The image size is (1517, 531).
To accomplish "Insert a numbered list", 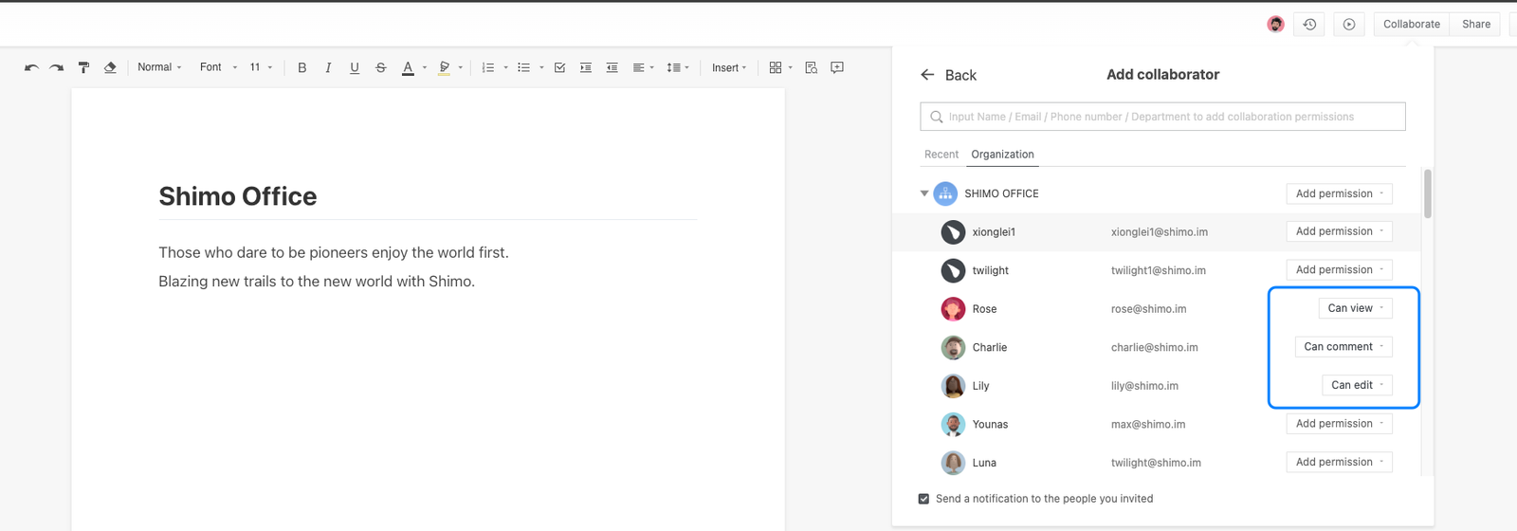I will point(488,67).
